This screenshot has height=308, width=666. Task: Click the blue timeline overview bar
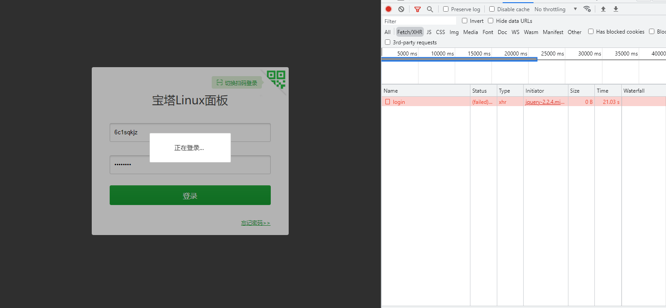[459, 59]
